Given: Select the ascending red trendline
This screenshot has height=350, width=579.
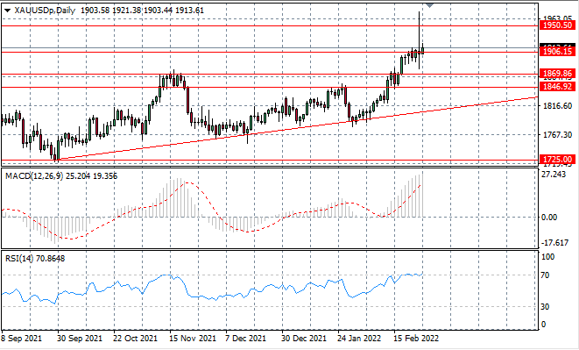Looking at the screenshot, I should (297, 128).
